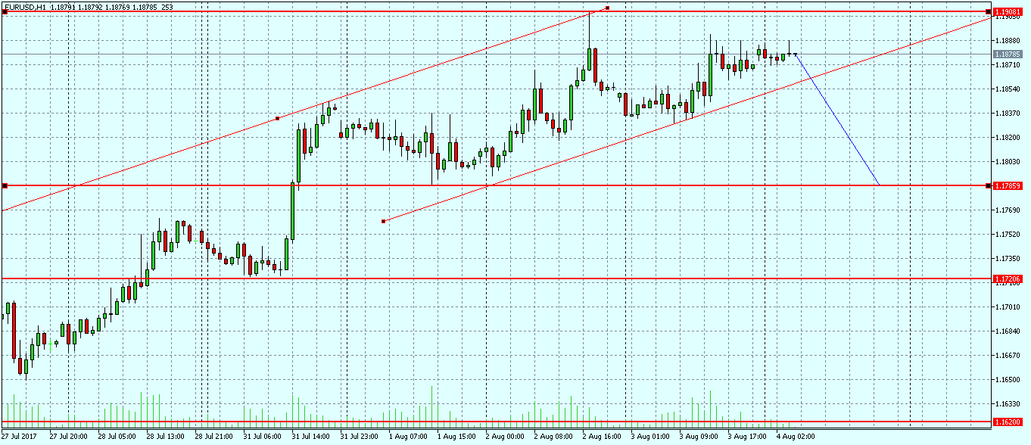
Task: Click the red 1.17206 price label
Action: (x=1007, y=279)
